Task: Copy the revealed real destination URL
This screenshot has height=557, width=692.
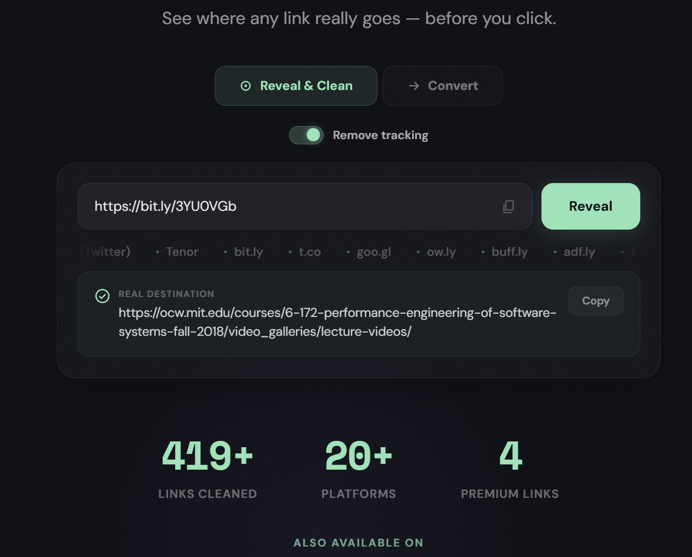Action: 595,301
